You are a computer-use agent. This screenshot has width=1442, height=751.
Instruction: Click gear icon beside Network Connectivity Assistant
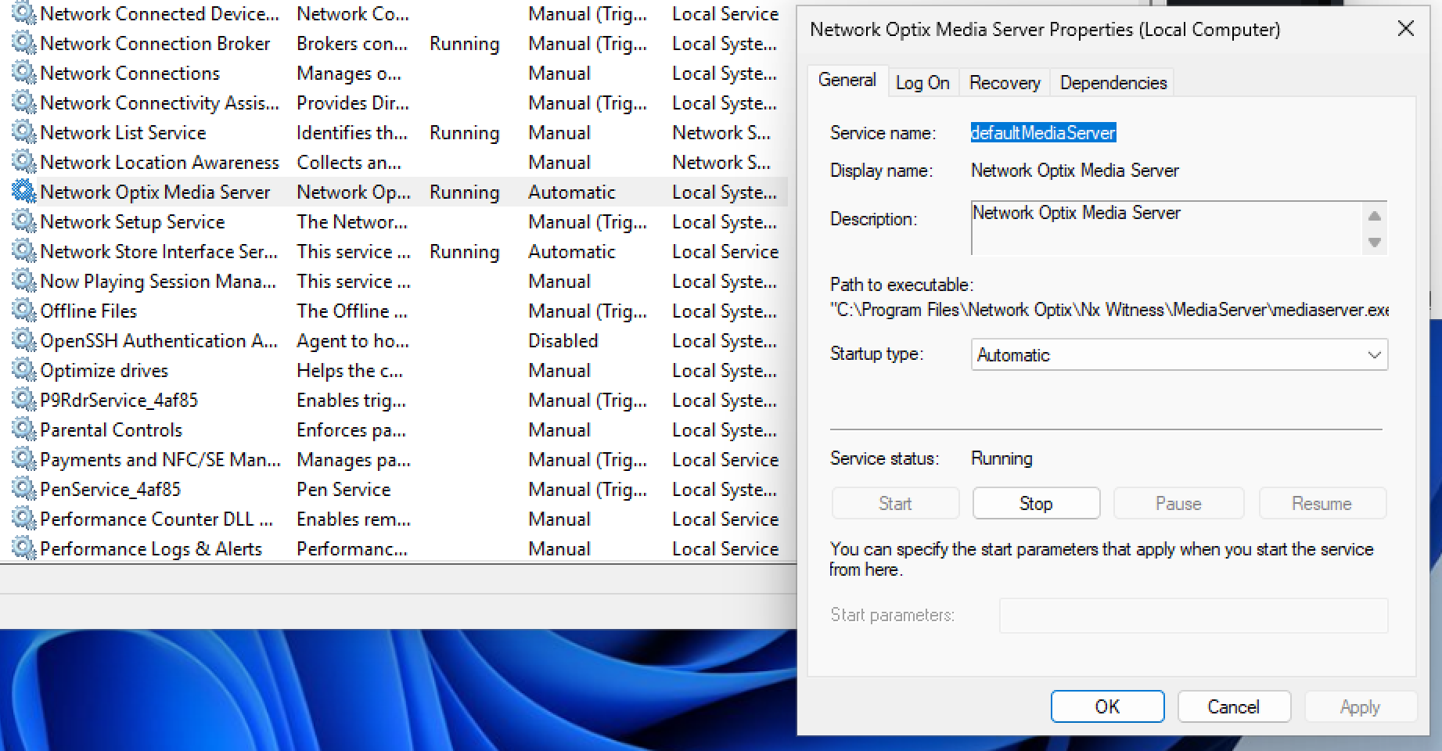(24, 102)
